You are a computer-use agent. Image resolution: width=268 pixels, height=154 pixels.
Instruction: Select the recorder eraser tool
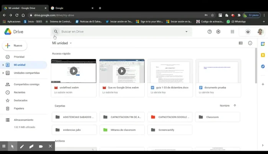coord(31,146)
